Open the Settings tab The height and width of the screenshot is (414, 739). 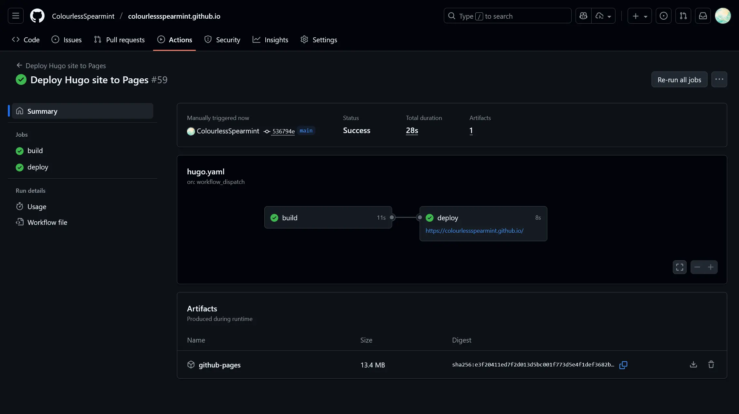pos(319,40)
